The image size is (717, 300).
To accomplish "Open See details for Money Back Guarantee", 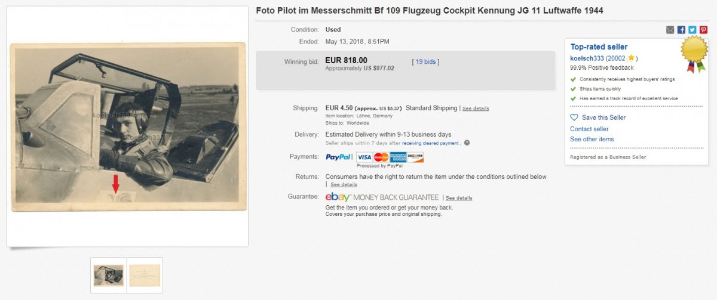I will point(459,198).
